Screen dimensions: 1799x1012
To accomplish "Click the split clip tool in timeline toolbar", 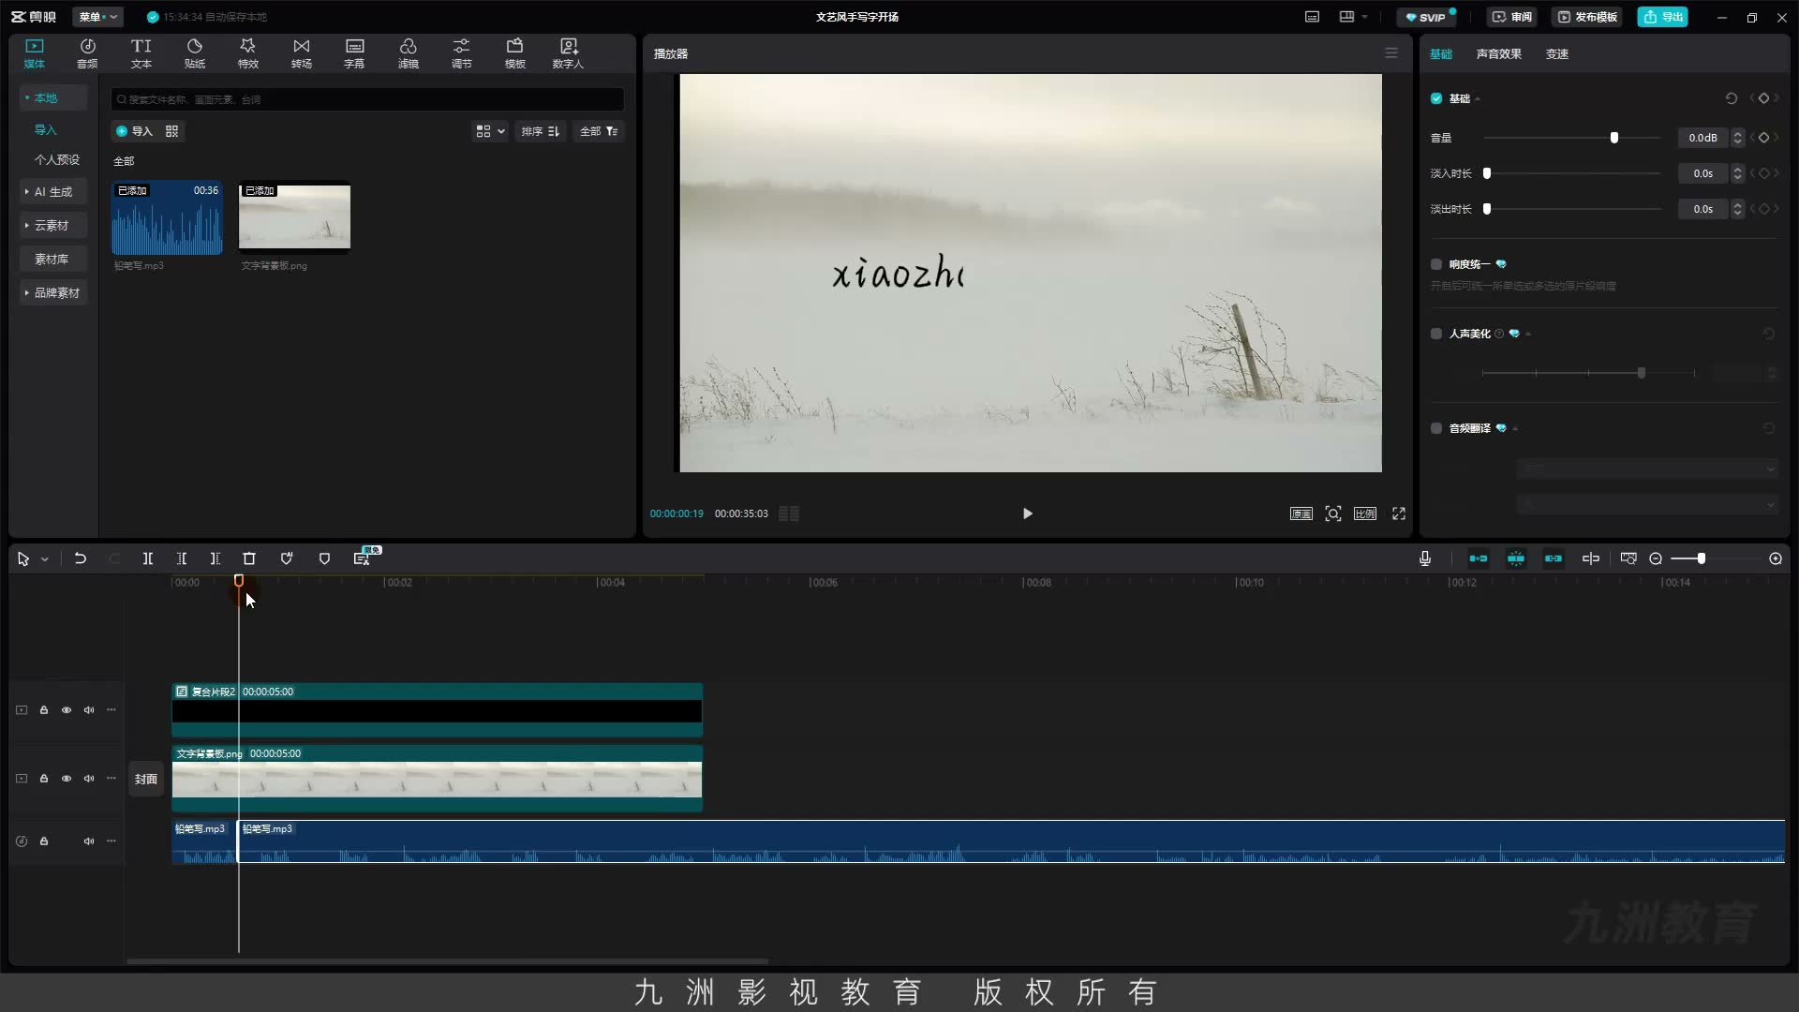I will coord(147,558).
